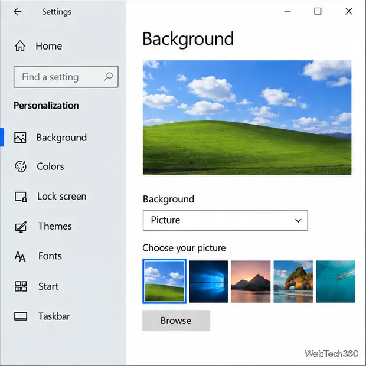Choose the sunset mountain wallpaper

[x=251, y=282]
